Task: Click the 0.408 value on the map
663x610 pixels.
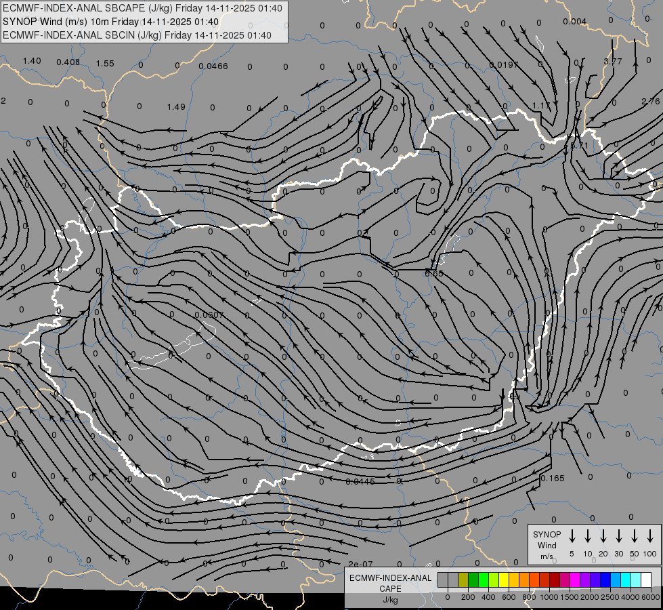Action: (68, 62)
